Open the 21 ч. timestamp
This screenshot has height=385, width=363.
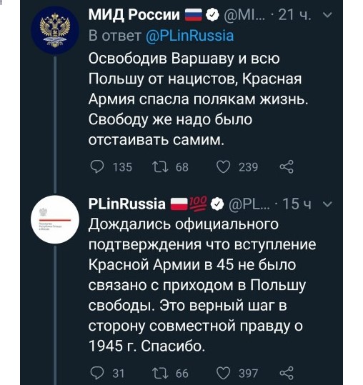(x=294, y=15)
